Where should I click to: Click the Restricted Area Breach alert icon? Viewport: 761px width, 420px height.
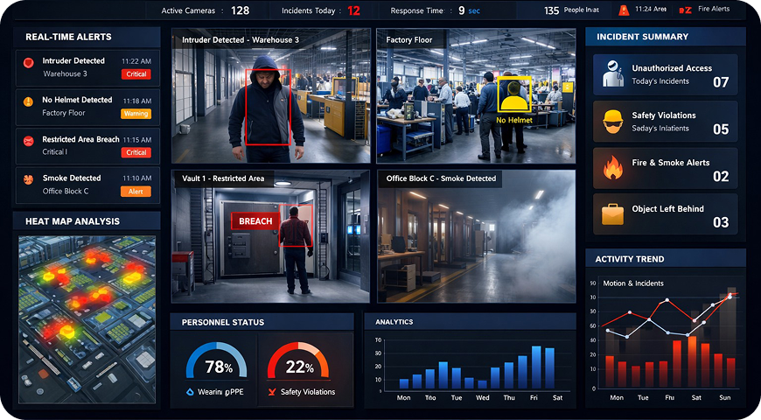coord(29,140)
